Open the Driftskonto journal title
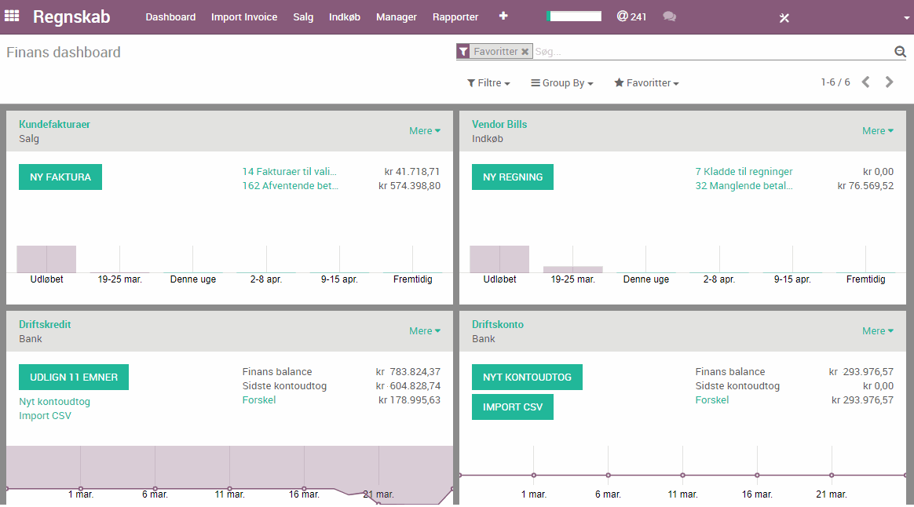Screen dimensions: 914x507 tap(498, 324)
